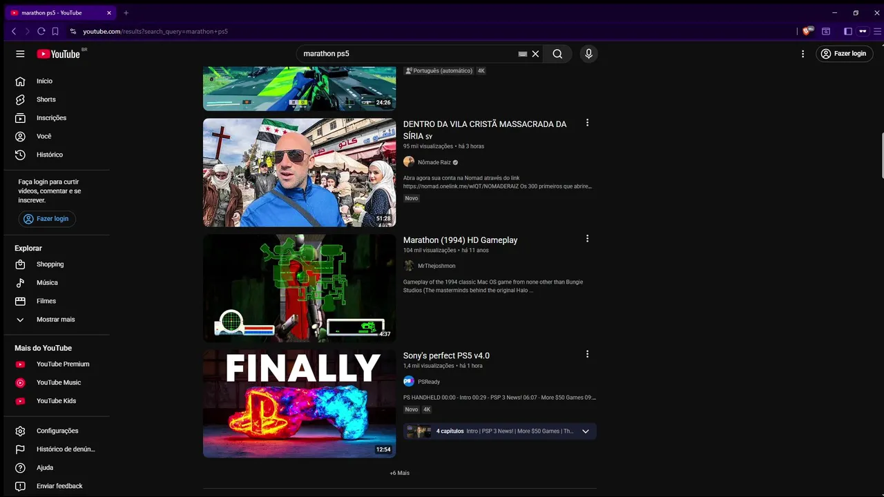Click the address bar URL
The image size is (884, 497).
point(155,31)
